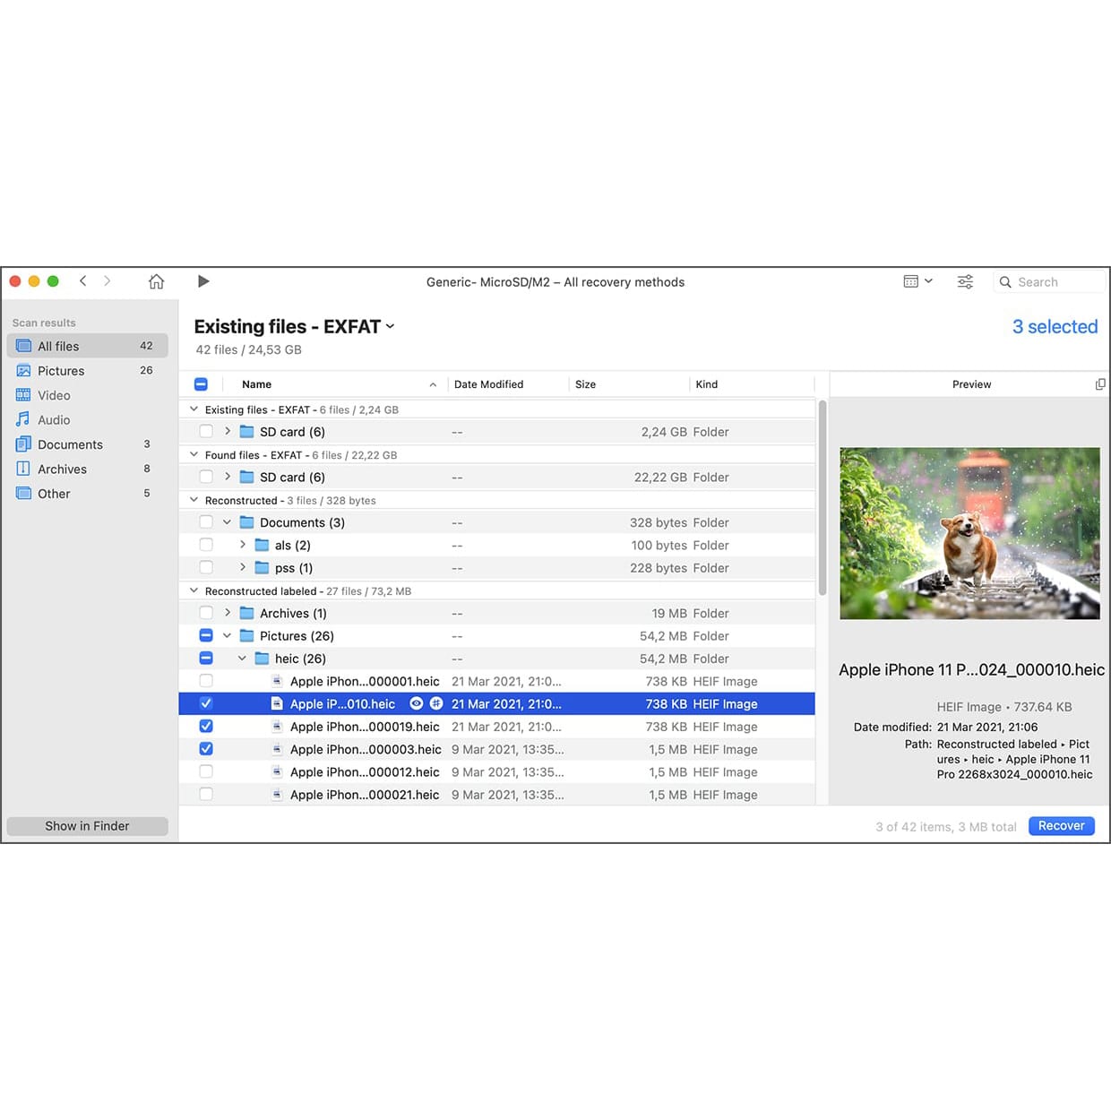
Task: Toggle the Pictures (26) folder checkbox
Action: click(x=206, y=635)
